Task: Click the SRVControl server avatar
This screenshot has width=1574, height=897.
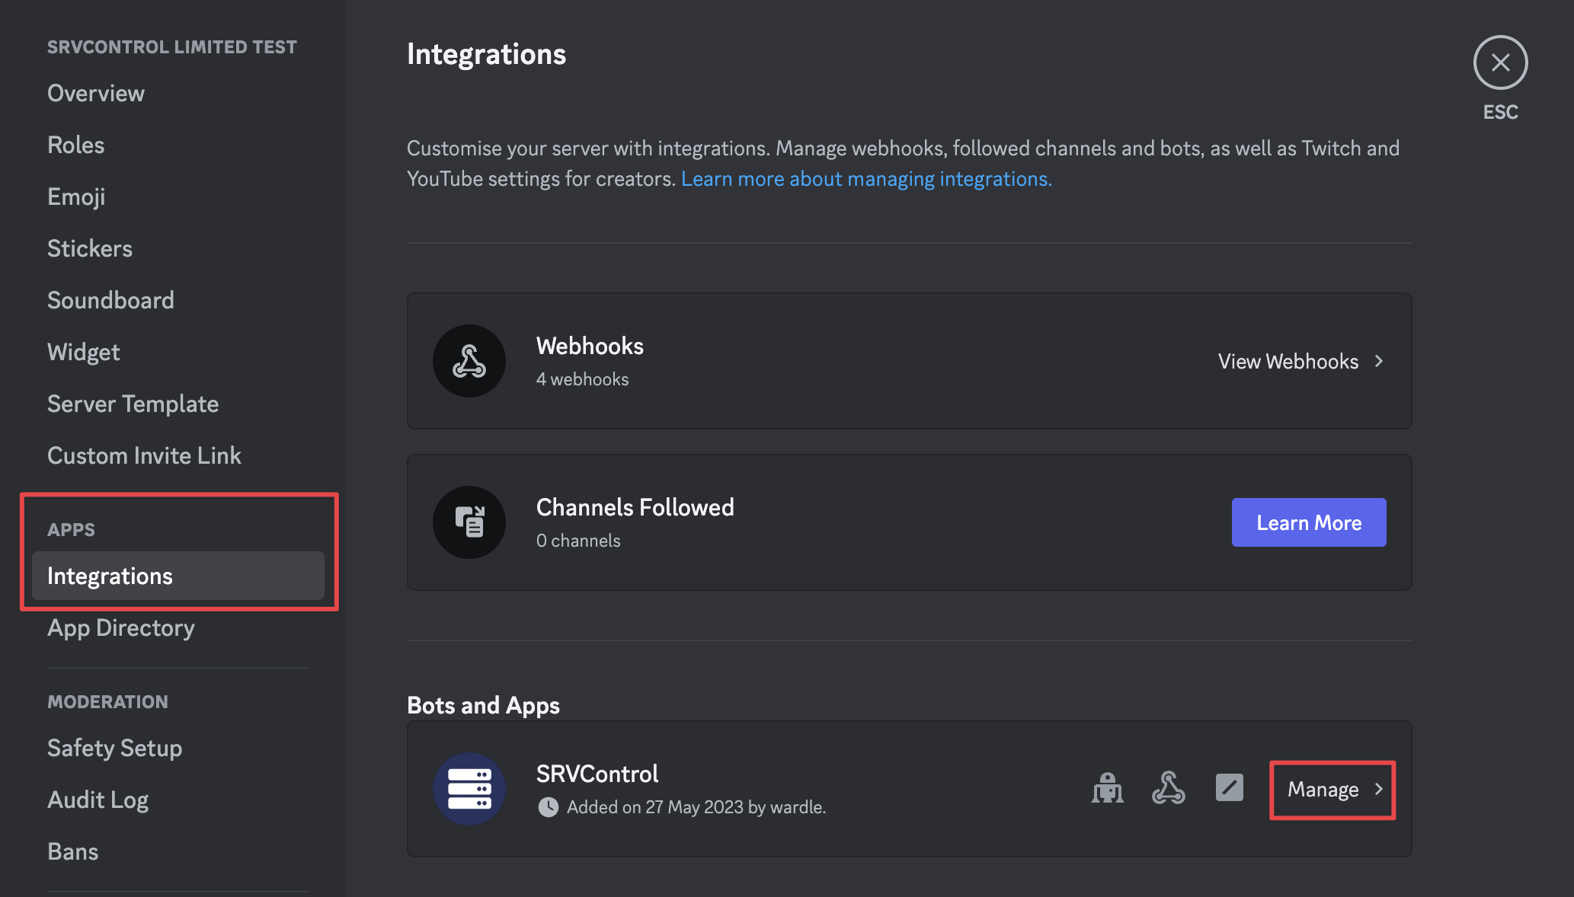Action: tap(469, 789)
